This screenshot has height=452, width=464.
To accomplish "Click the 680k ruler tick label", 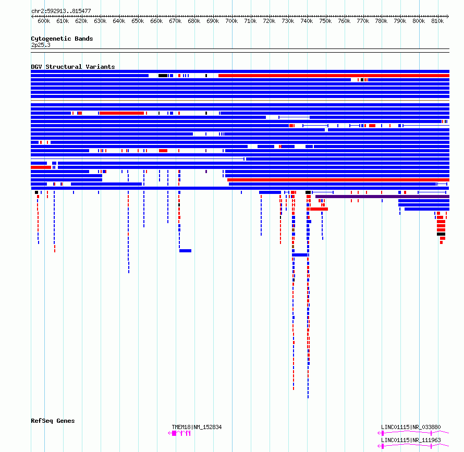I will (x=194, y=21).
